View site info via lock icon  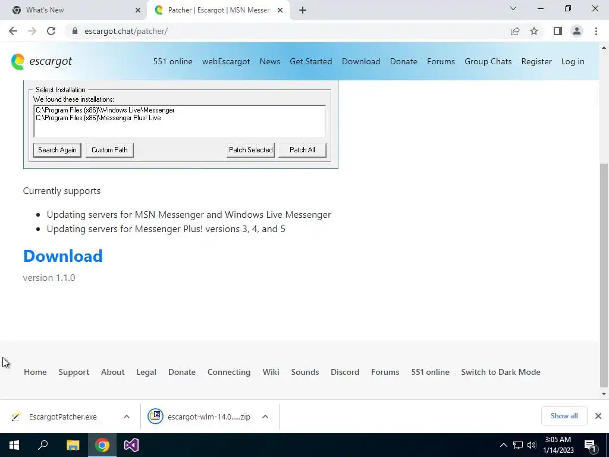click(75, 31)
